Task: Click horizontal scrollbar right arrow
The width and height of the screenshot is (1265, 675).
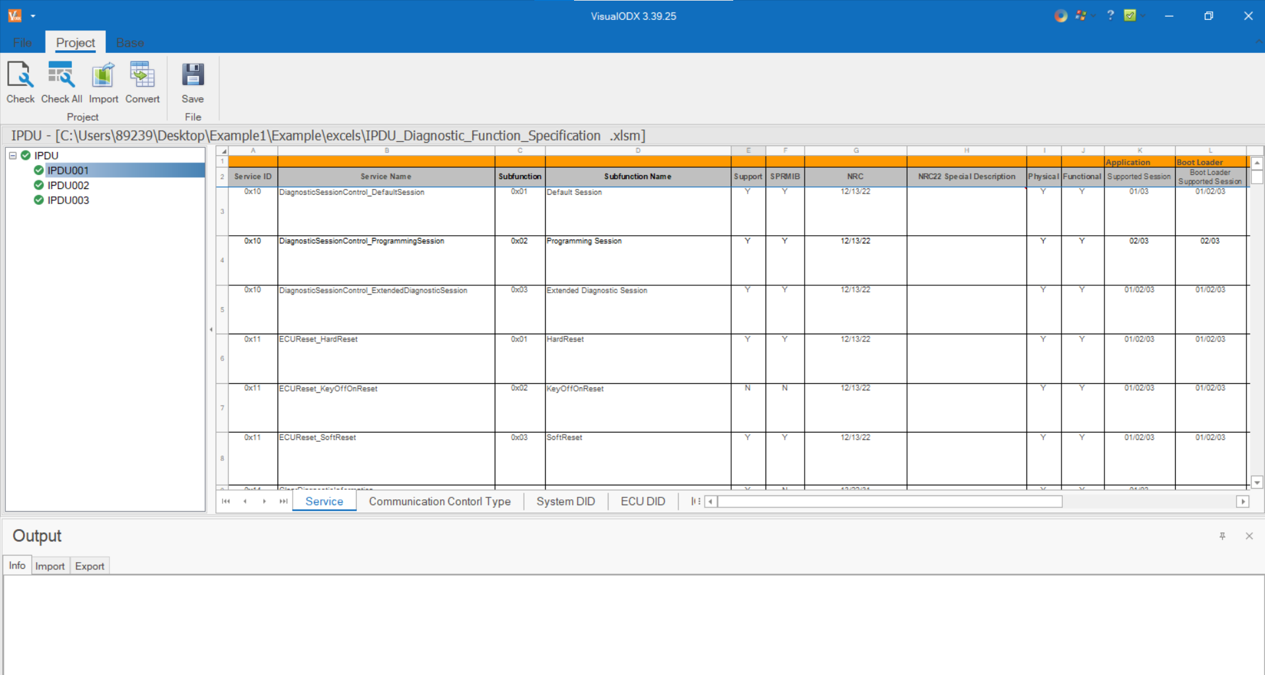Action: tap(1243, 501)
